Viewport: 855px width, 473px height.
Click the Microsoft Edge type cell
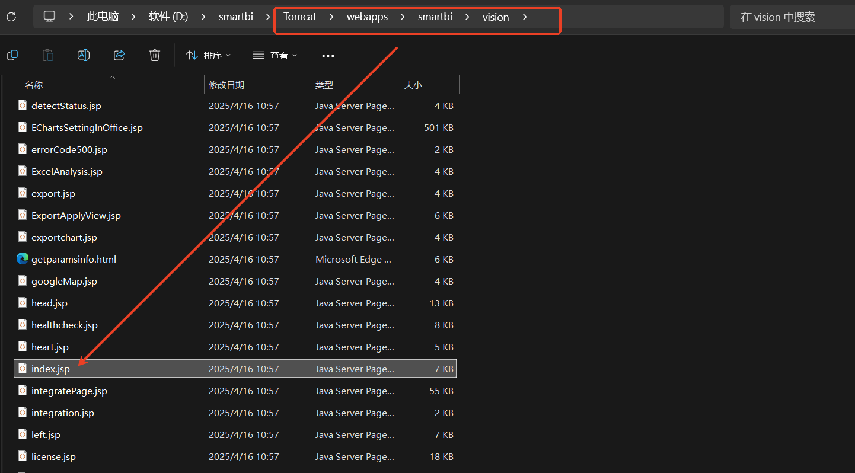pyautogui.click(x=353, y=259)
